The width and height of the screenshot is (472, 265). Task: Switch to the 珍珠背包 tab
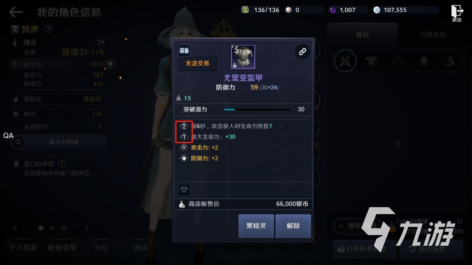(x=433, y=35)
